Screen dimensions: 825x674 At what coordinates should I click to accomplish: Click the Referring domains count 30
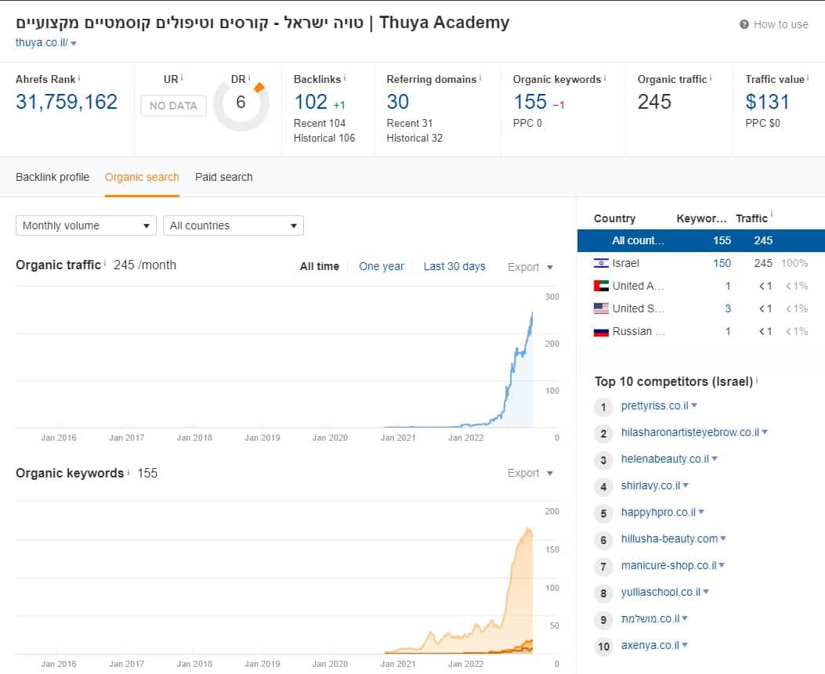(398, 102)
